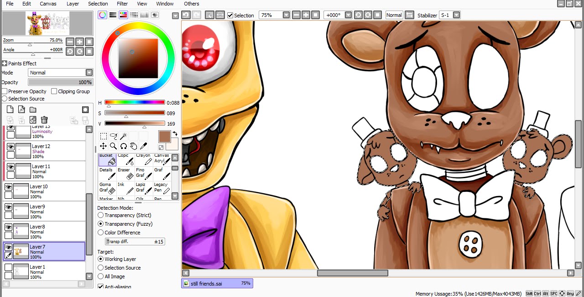Image resolution: width=584 pixels, height=297 pixels.
Task: Flip the canvas view horizontally
Action: point(409,15)
